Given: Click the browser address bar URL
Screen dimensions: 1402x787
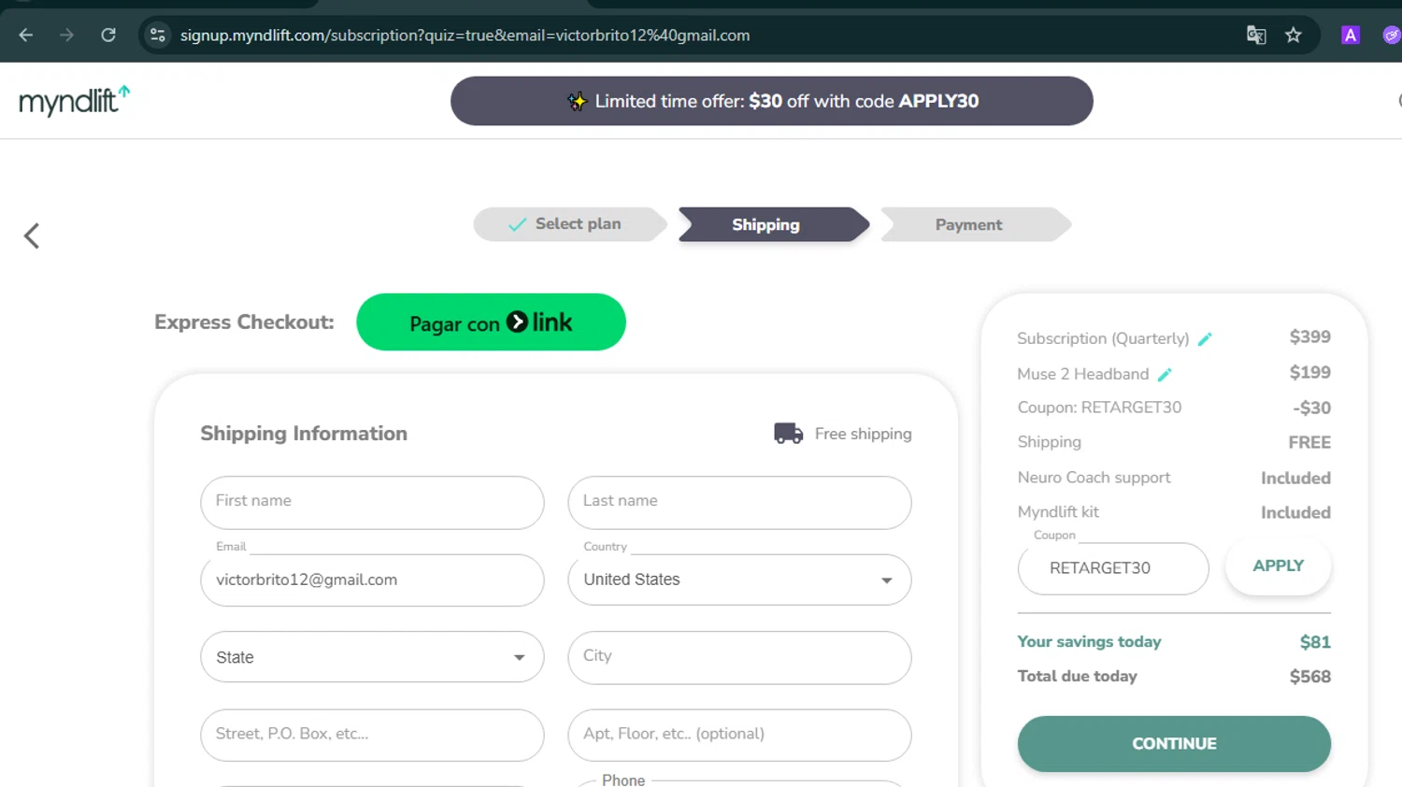Looking at the screenshot, I should click(465, 36).
